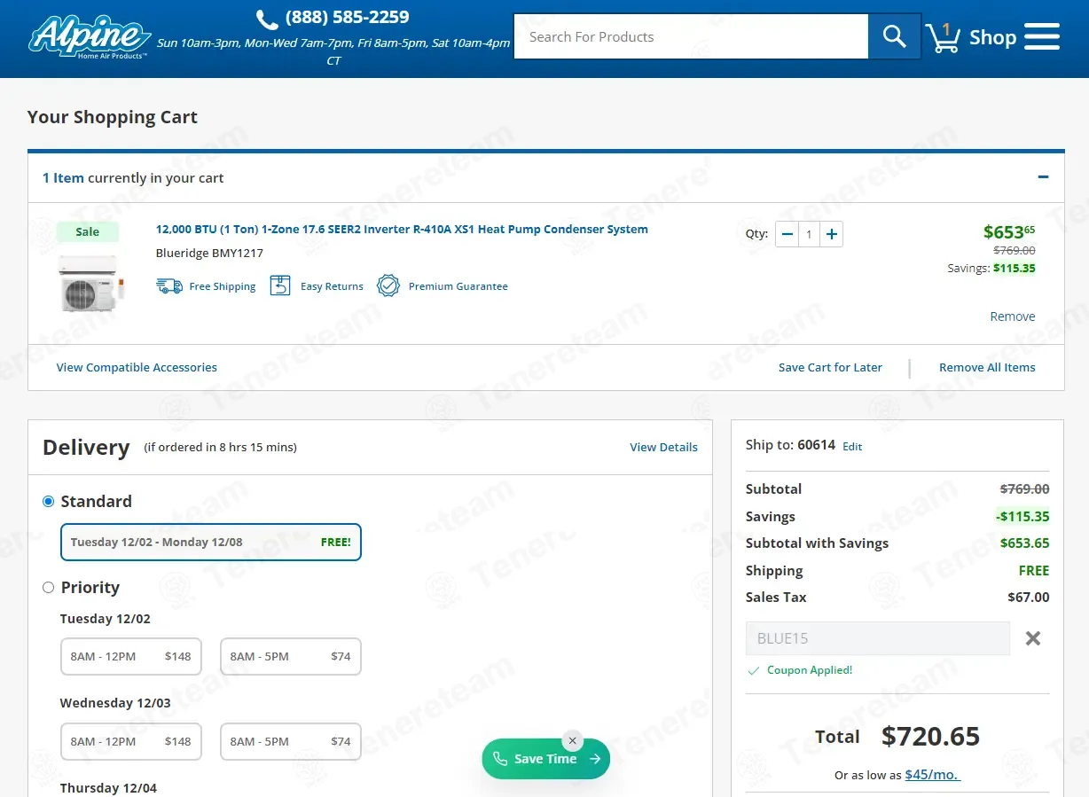Click the Premium Guarantee badge icon

pos(388,285)
